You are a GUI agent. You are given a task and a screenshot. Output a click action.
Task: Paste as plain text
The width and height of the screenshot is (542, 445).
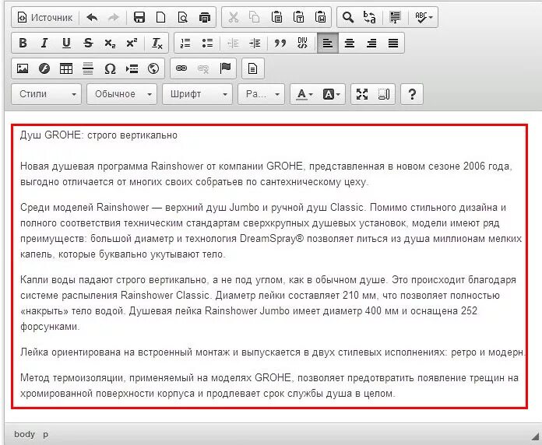(x=298, y=17)
